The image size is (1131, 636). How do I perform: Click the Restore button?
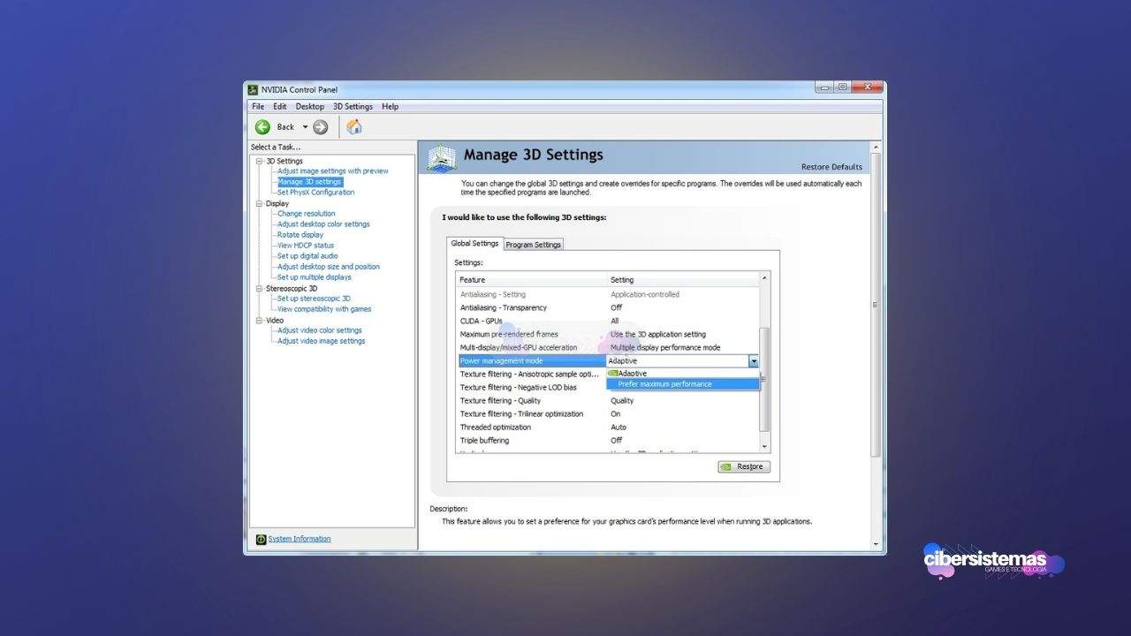pos(744,466)
